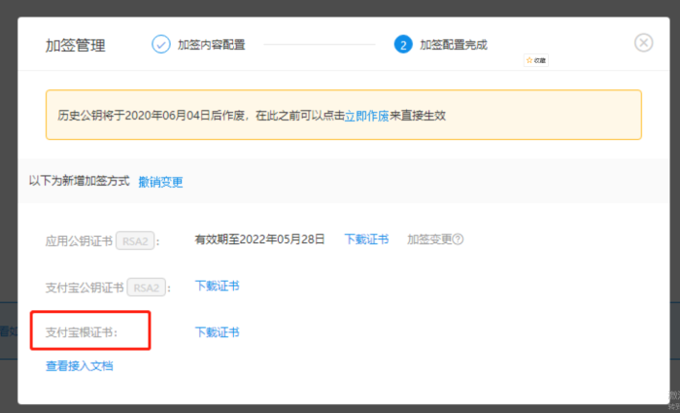Viewport: 680px width, 413px height.
Task: Click the 应用公钥证书 label
Action: coord(79,241)
